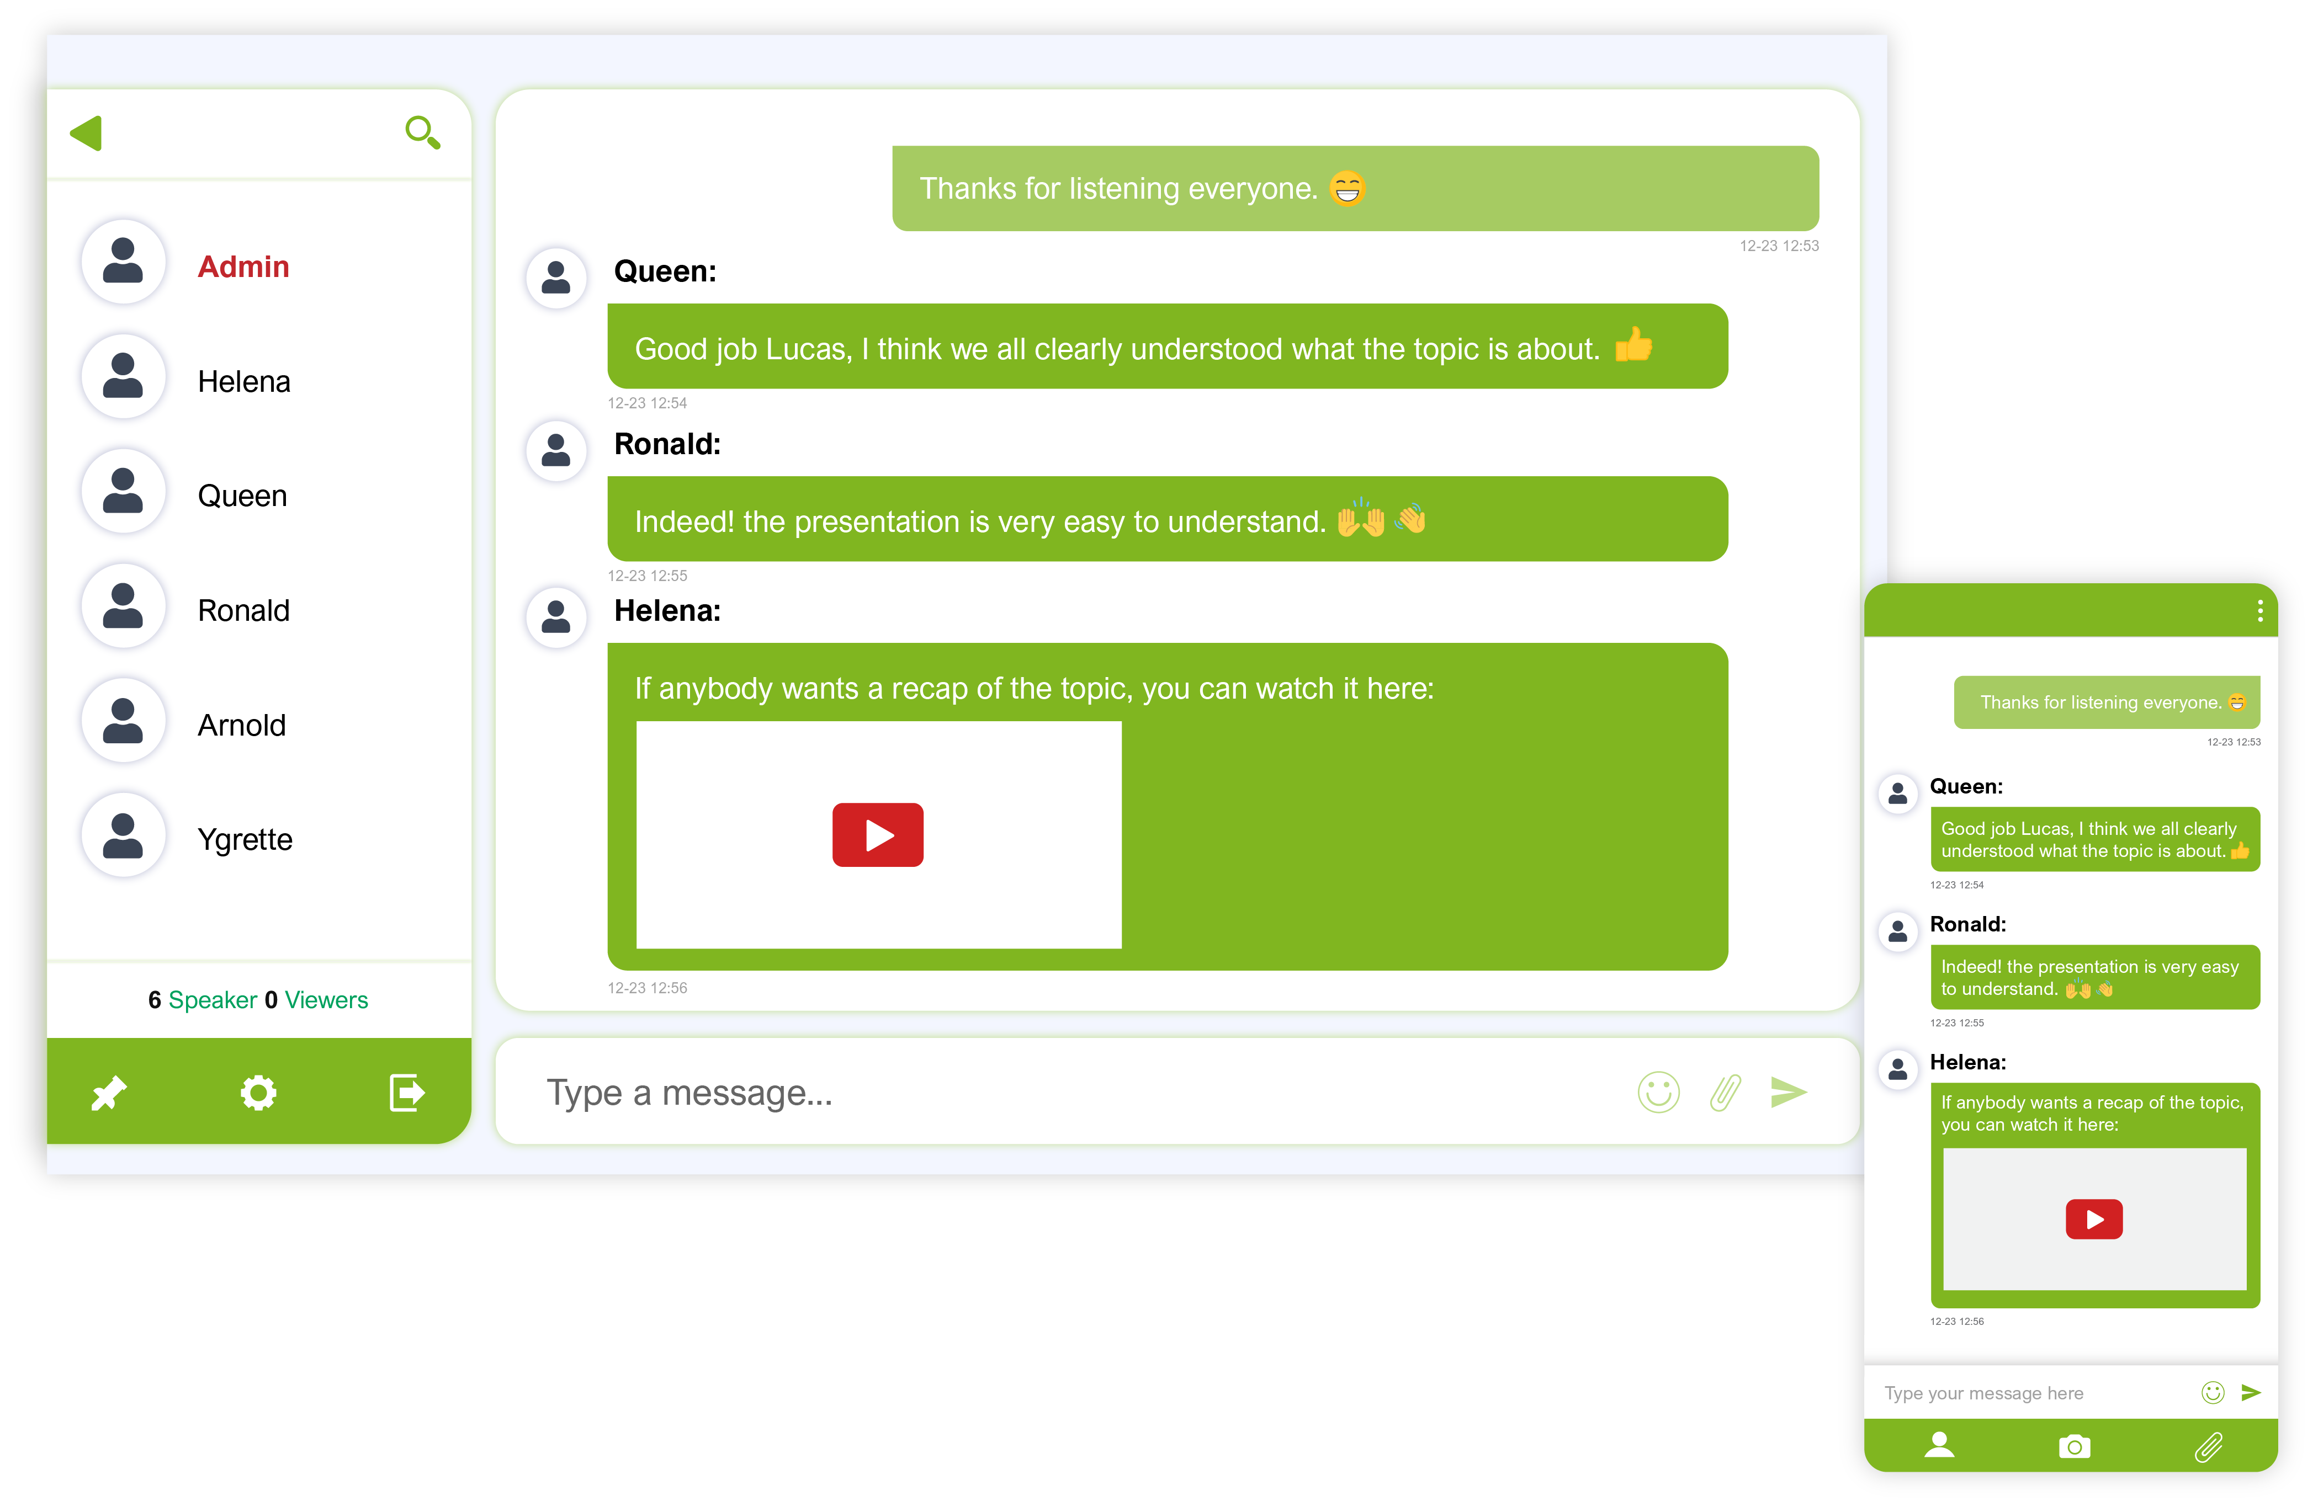2313x1507 pixels.
Task: Click the exit/logout icon in sidebar bar
Action: point(406,1092)
